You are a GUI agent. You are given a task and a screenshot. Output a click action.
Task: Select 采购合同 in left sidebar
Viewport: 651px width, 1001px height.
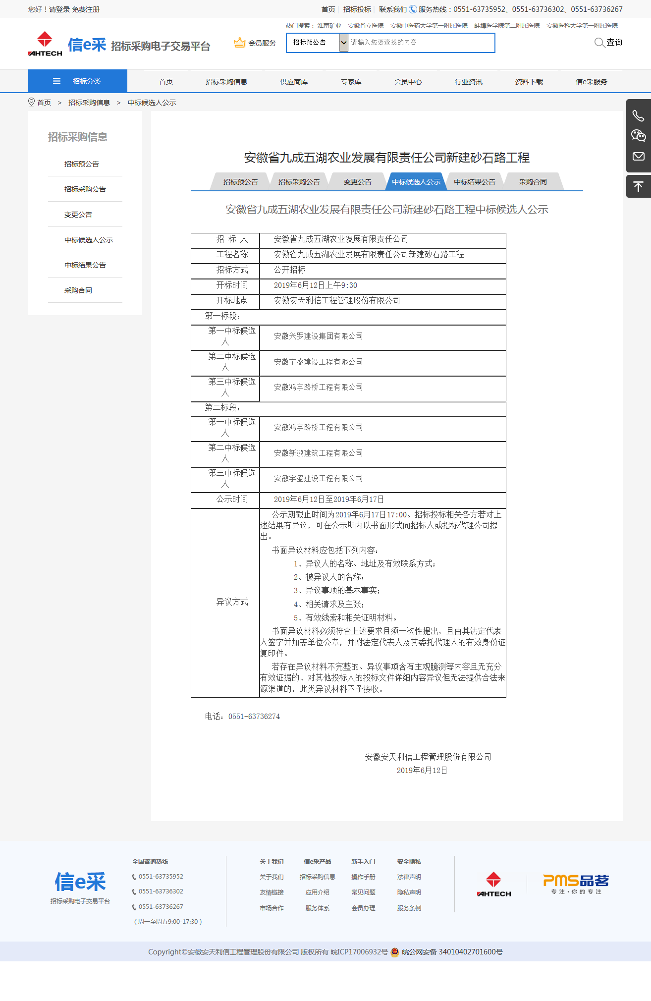78,290
